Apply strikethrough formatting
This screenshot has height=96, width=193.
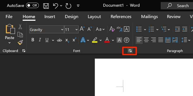[59, 40]
